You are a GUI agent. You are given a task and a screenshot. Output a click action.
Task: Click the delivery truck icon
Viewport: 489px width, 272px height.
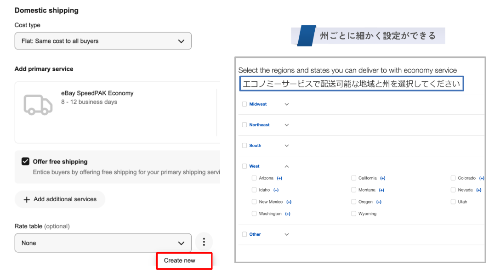(x=38, y=105)
